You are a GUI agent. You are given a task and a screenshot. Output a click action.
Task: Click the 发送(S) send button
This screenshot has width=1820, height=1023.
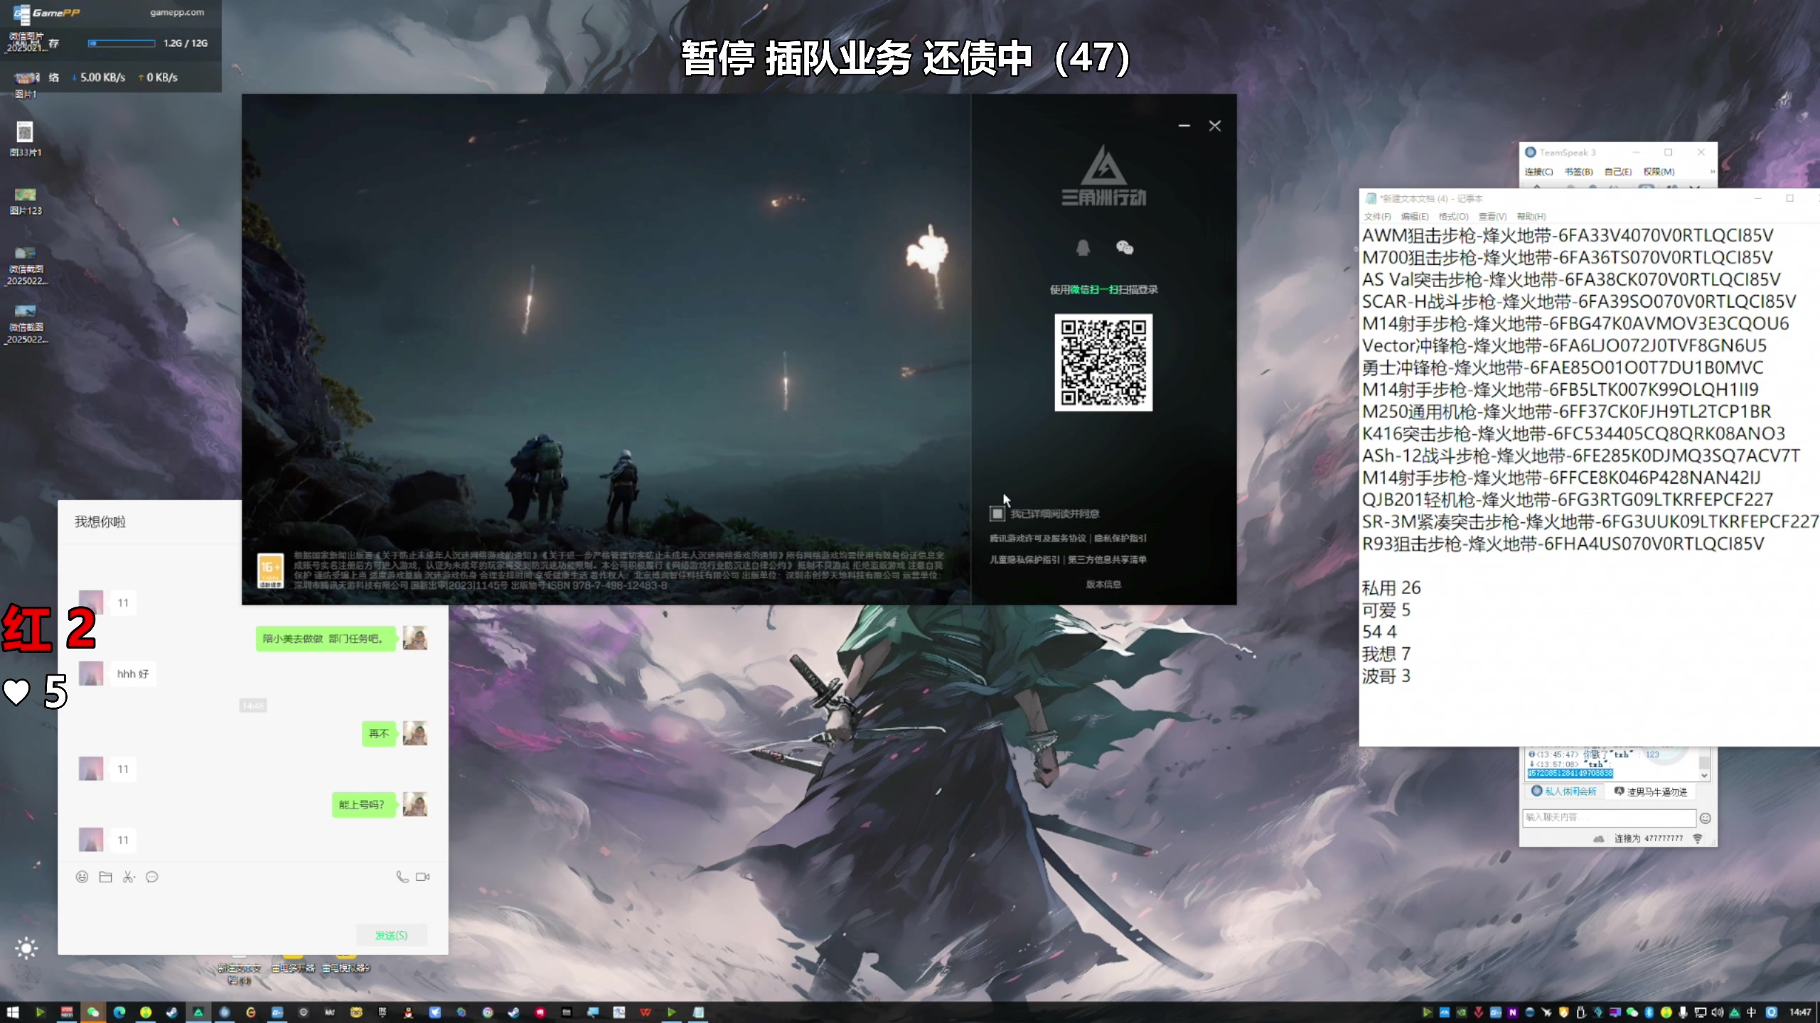coord(391,935)
